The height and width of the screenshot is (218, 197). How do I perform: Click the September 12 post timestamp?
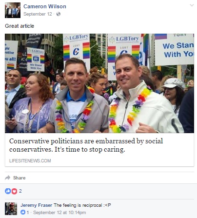pos(38,14)
